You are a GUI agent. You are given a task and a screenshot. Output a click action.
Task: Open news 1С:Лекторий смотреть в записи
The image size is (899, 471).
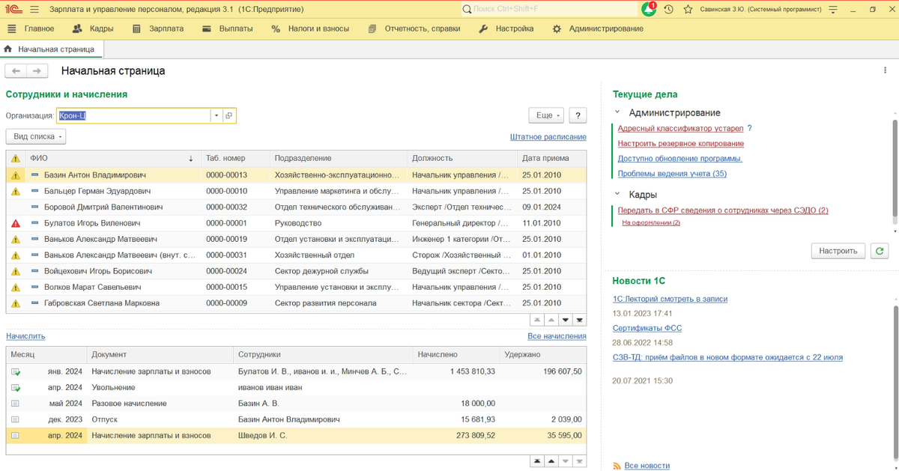click(x=670, y=299)
